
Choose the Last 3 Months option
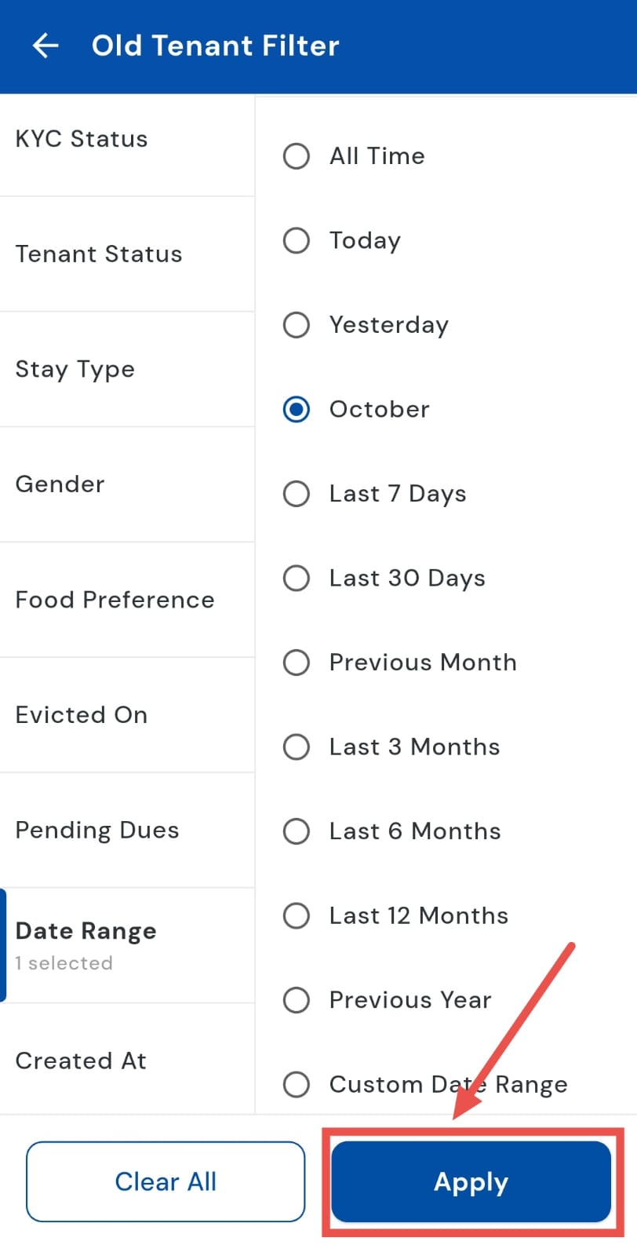[x=297, y=747]
